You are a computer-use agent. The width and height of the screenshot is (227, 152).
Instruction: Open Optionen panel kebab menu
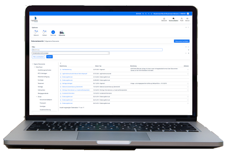[188, 27]
